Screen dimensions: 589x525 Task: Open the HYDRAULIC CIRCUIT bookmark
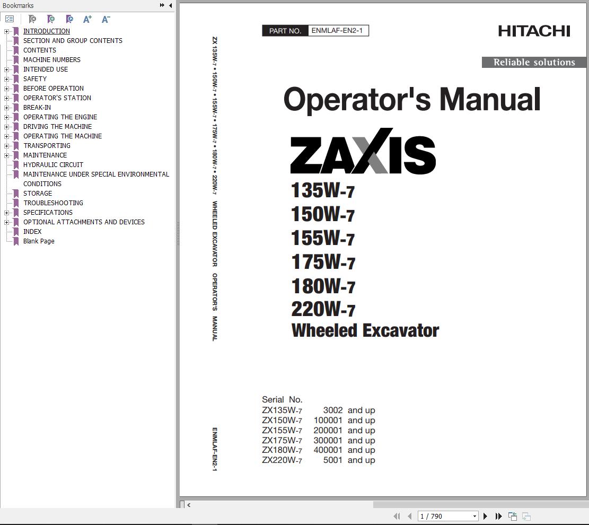coord(54,164)
